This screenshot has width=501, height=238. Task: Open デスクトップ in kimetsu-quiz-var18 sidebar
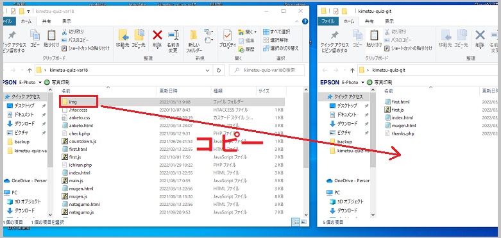pyautogui.click(x=25, y=106)
